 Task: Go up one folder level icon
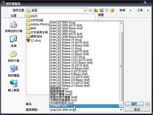(96, 10)
